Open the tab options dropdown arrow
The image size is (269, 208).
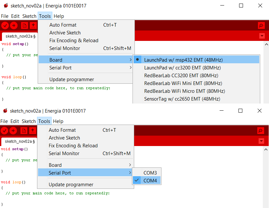[262, 36]
